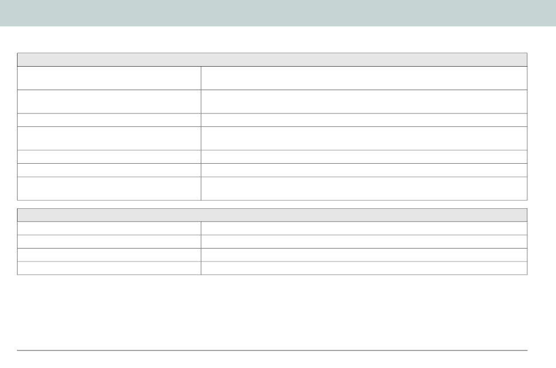Select upper table sixth row right cell

pos(364,170)
